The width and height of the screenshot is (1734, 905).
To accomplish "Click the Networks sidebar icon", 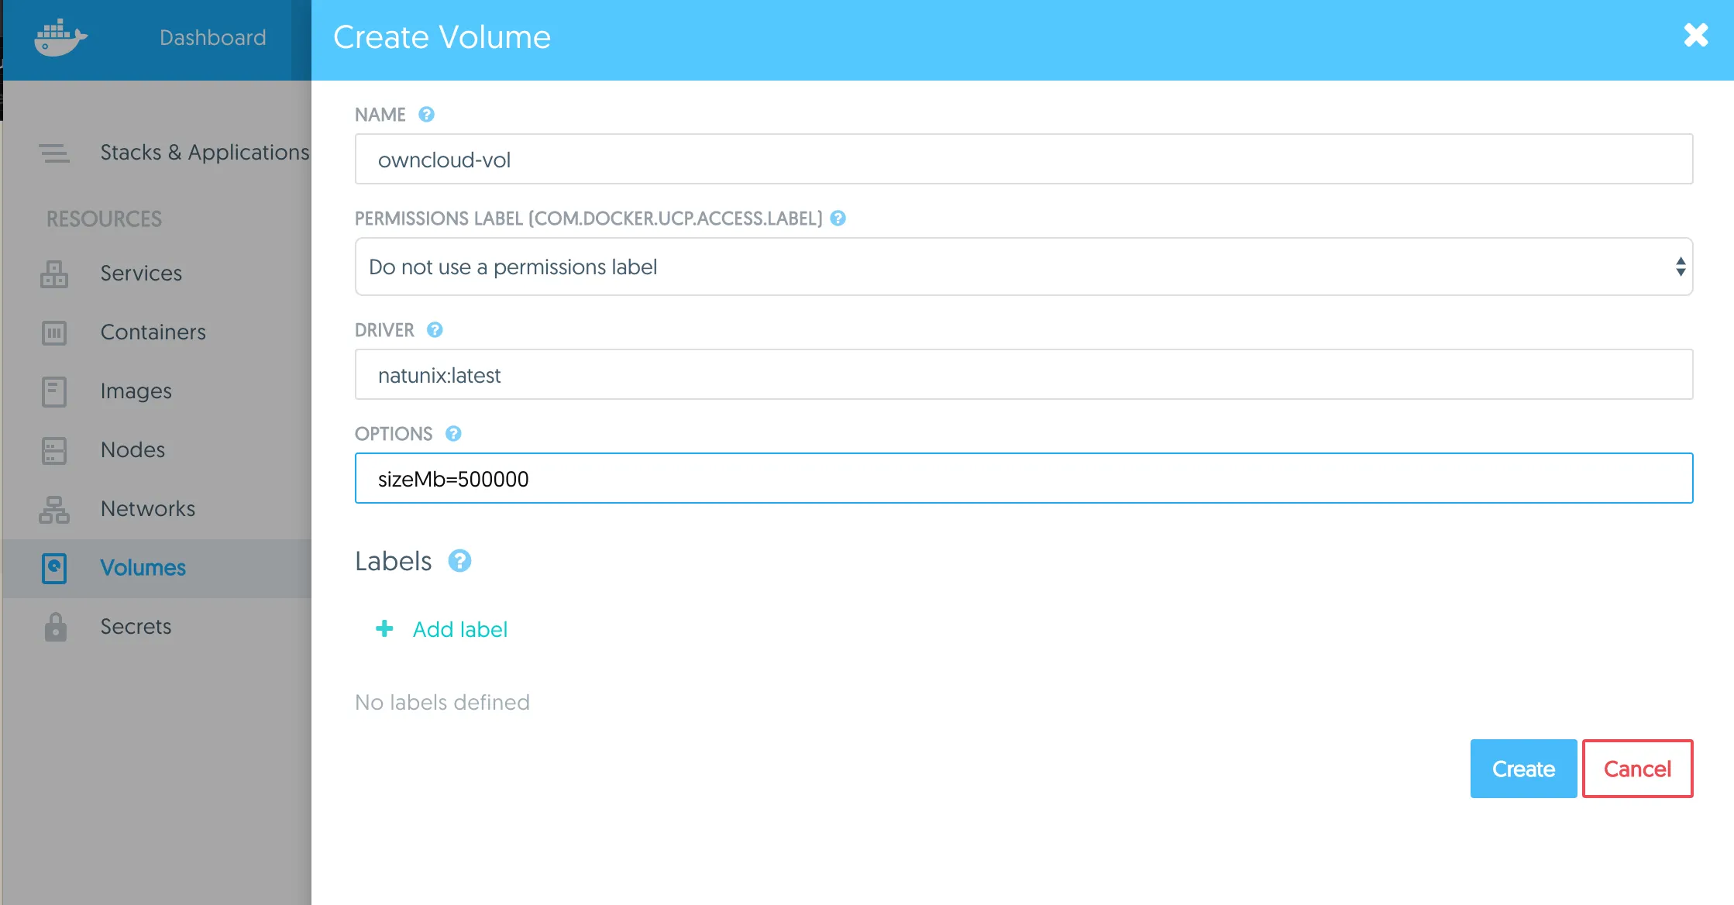I will (54, 509).
